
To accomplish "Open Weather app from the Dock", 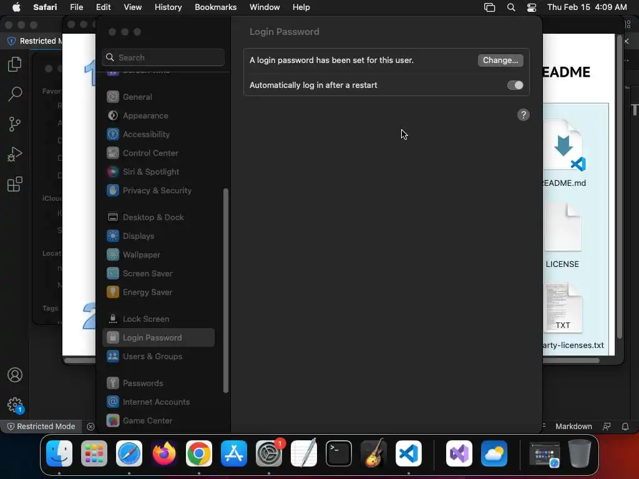I will click(x=494, y=453).
